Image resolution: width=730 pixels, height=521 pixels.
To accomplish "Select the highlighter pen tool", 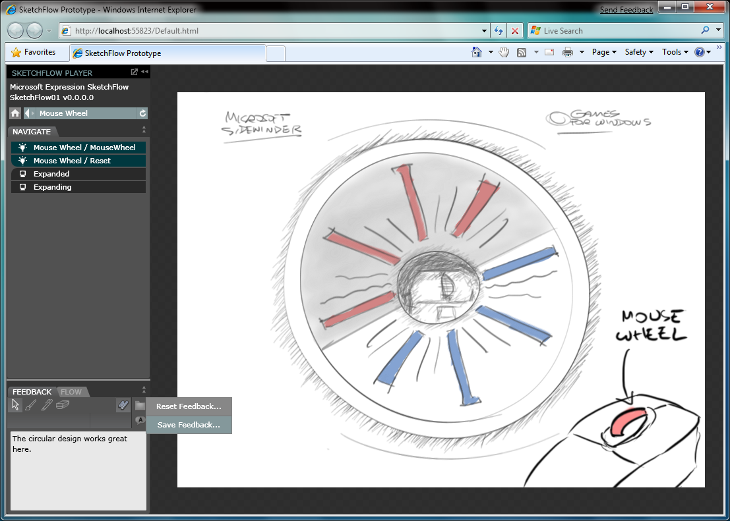I will 46,406.
